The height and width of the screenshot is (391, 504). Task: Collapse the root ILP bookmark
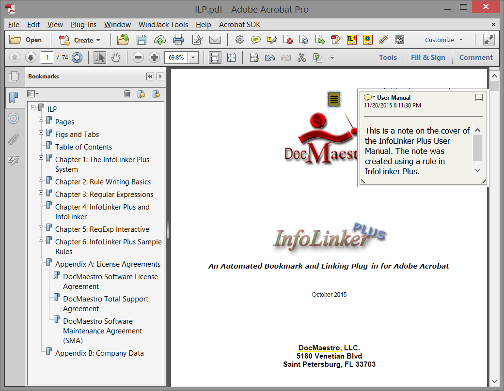pyautogui.click(x=33, y=107)
